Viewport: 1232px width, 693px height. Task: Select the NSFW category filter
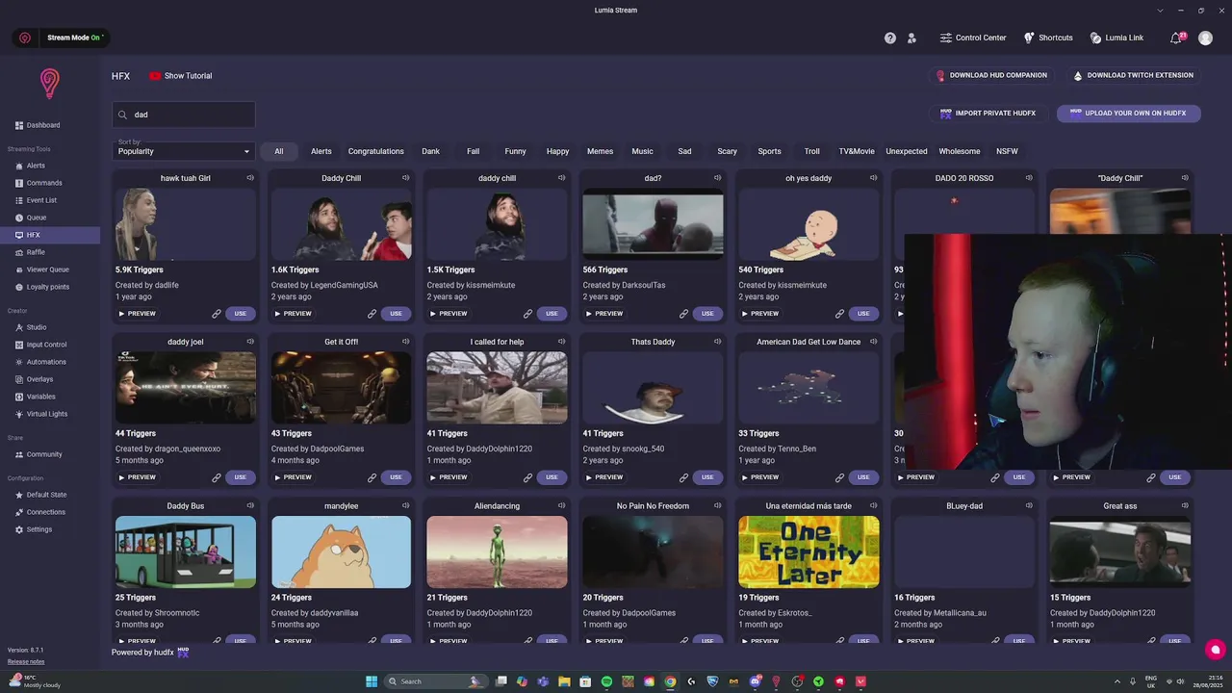[x=1007, y=151]
